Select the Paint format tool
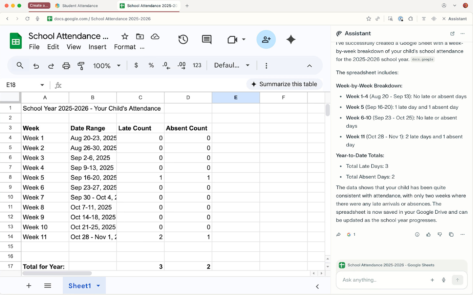 point(81,65)
